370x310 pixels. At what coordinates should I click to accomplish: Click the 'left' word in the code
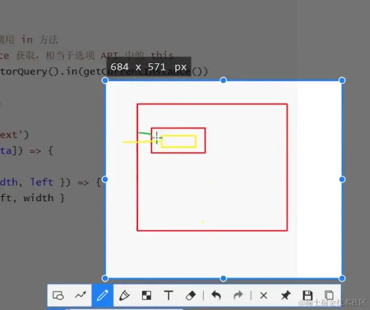pos(42,182)
